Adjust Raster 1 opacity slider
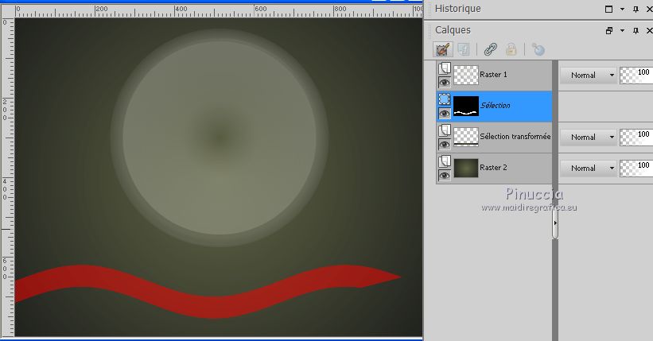This screenshot has height=341, width=653. (x=636, y=76)
